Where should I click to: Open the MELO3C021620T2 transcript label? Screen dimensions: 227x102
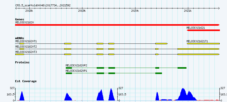tap(26, 47)
